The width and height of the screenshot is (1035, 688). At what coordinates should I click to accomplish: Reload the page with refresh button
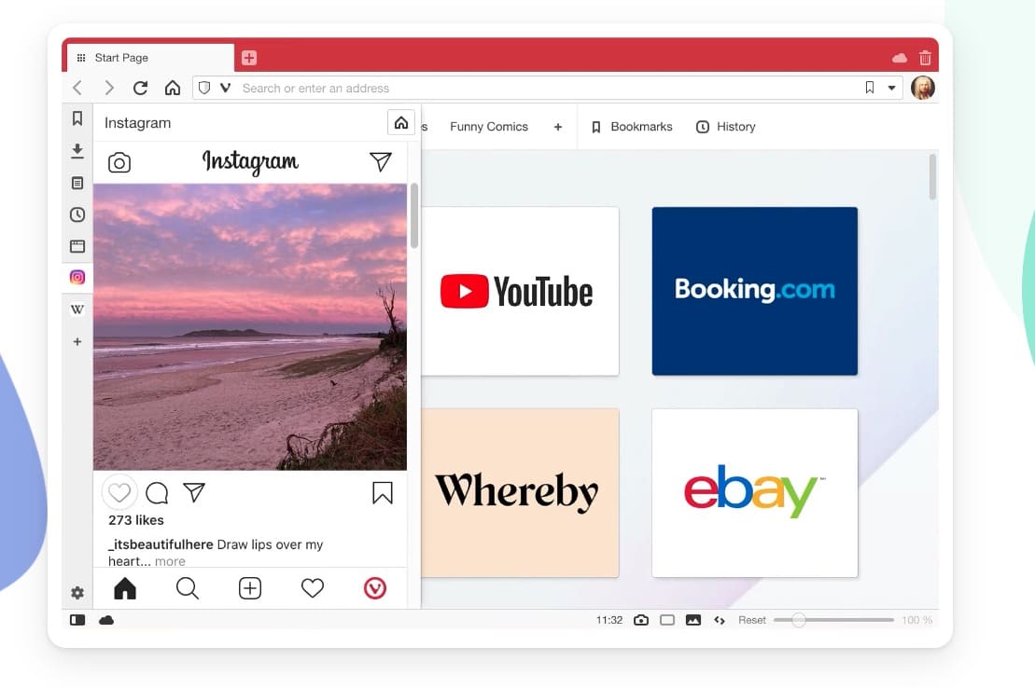(141, 88)
